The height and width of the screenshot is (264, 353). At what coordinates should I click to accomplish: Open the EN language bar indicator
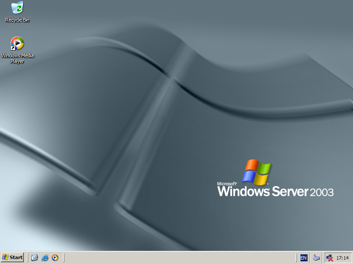pos(303,258)
